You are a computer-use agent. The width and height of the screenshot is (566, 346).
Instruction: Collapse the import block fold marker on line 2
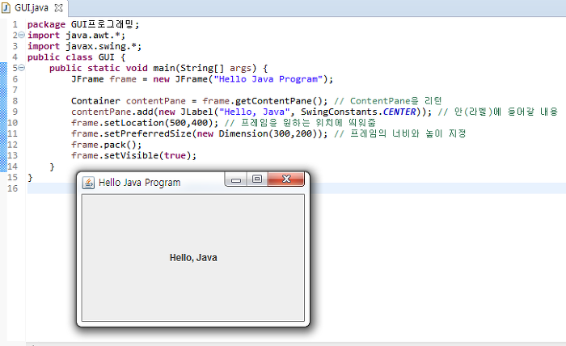pos(21,35)
